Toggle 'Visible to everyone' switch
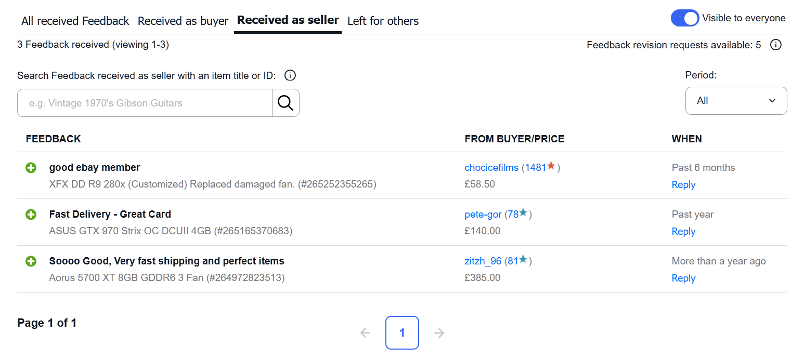This screenshot has height=360, width=804. point(684,18)
